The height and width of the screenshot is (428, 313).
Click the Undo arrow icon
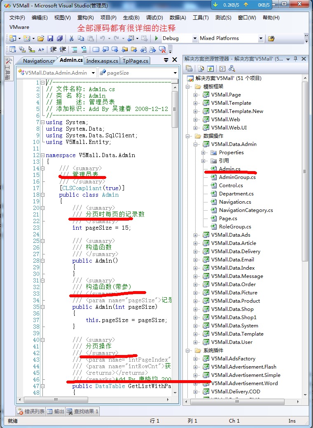pos(103,38)
